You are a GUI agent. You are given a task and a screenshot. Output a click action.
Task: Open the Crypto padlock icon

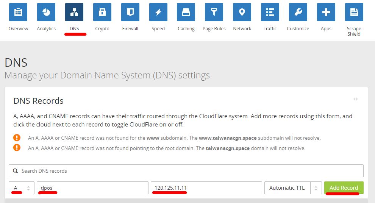click(102, 12)
